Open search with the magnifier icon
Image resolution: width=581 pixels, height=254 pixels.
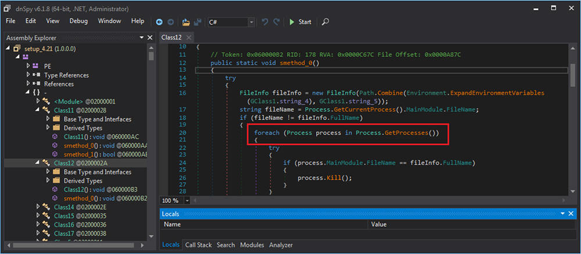325,22
